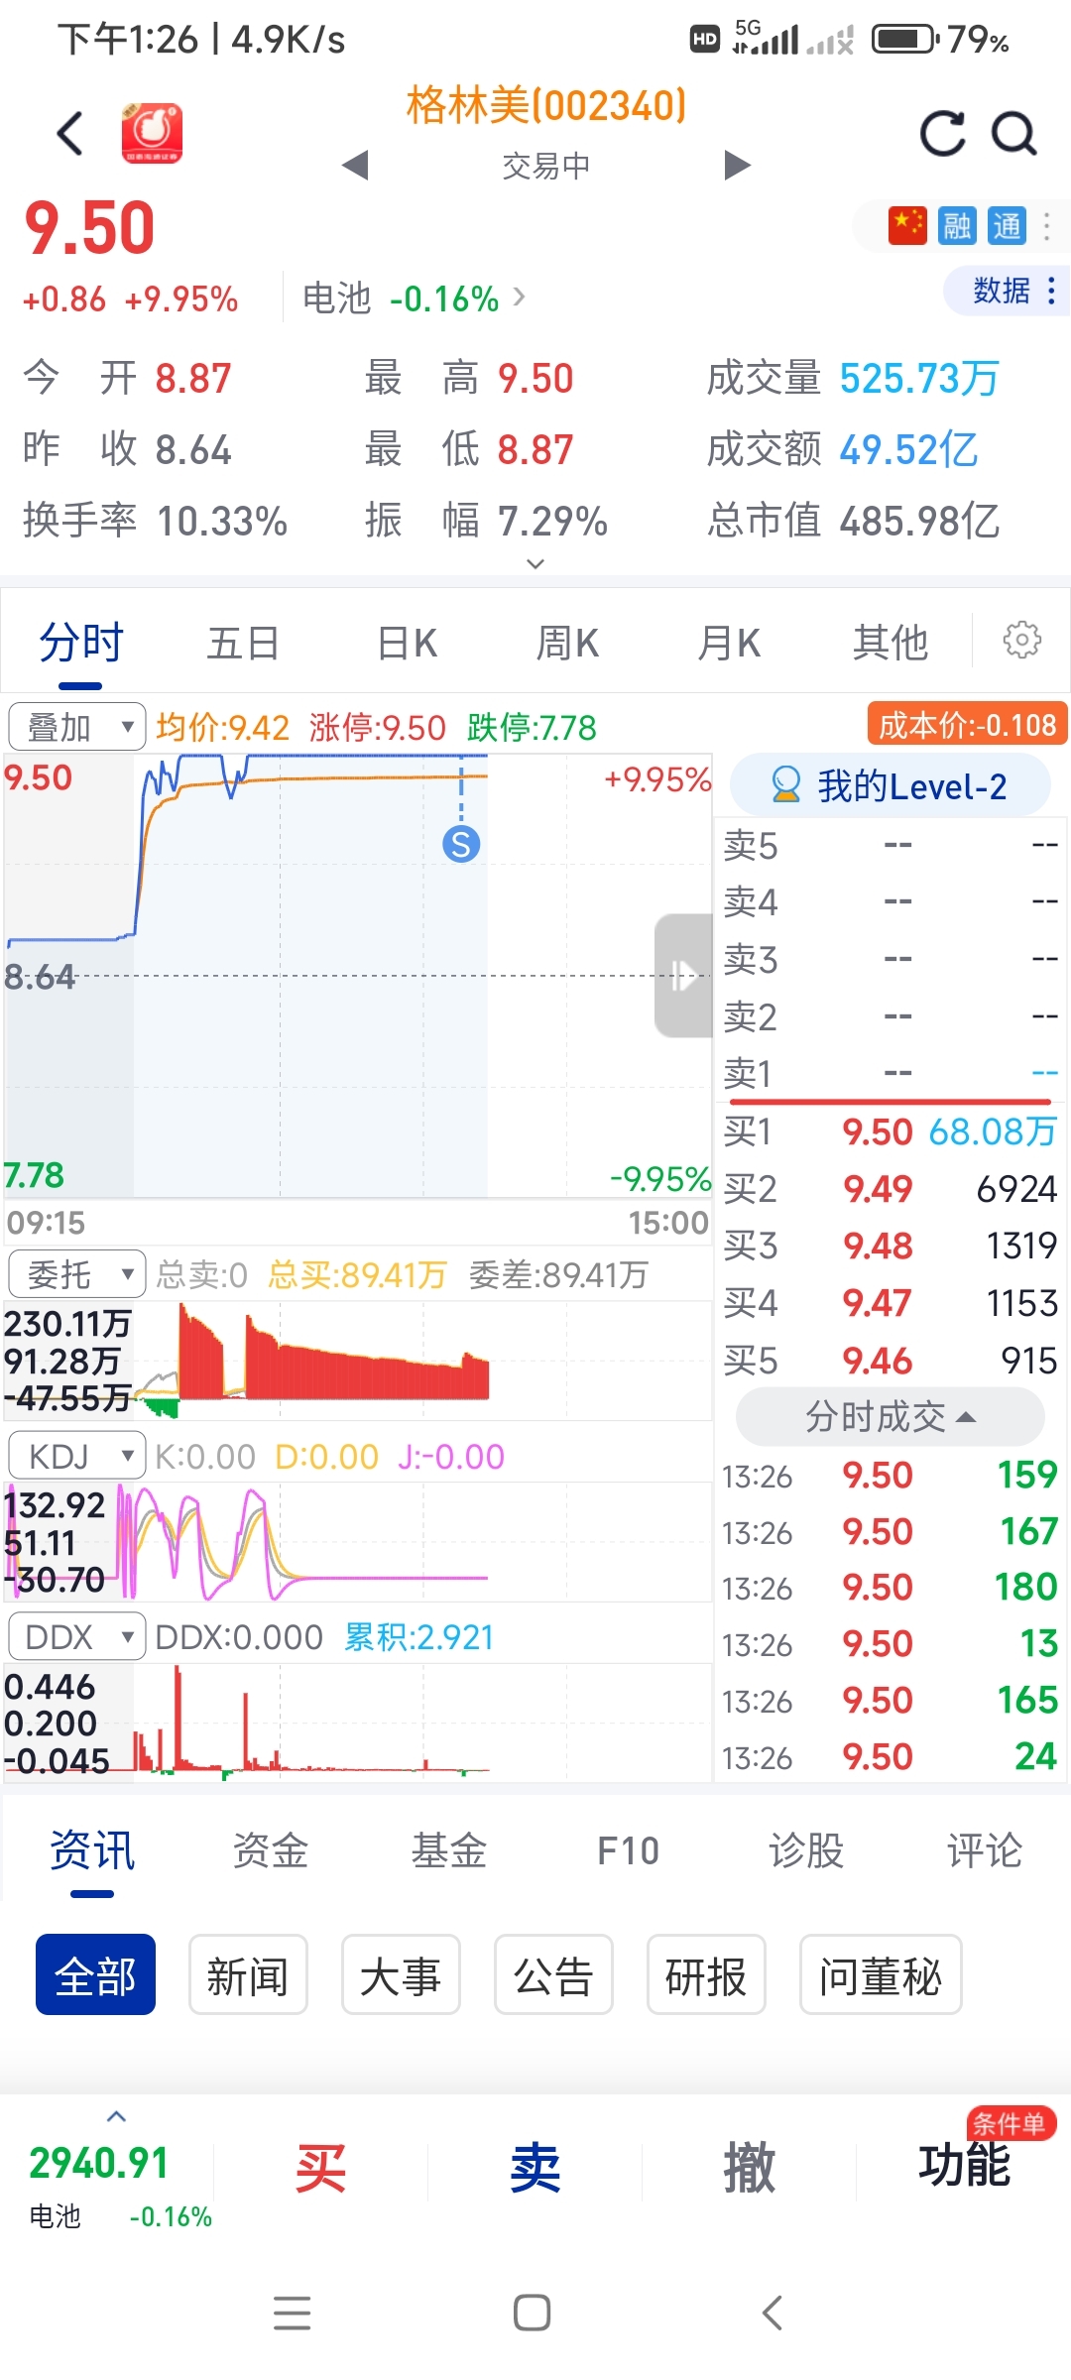1071x2380 pixels.
Task: Tap the tick trade with volume 13
Action: [890, 1644]
